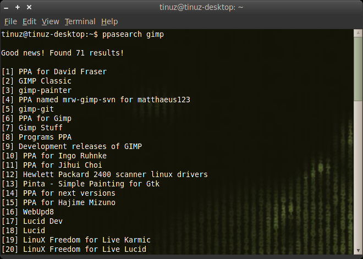Click result 'Gimp Stuff'

click(x=41, y=128)
